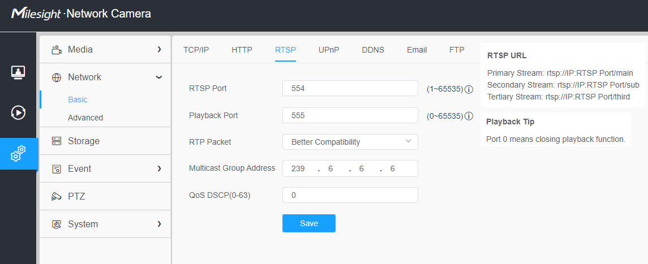Click the 'Multicast Group Address' label
This screenshot has height=264, width=648.
(232, 168)
